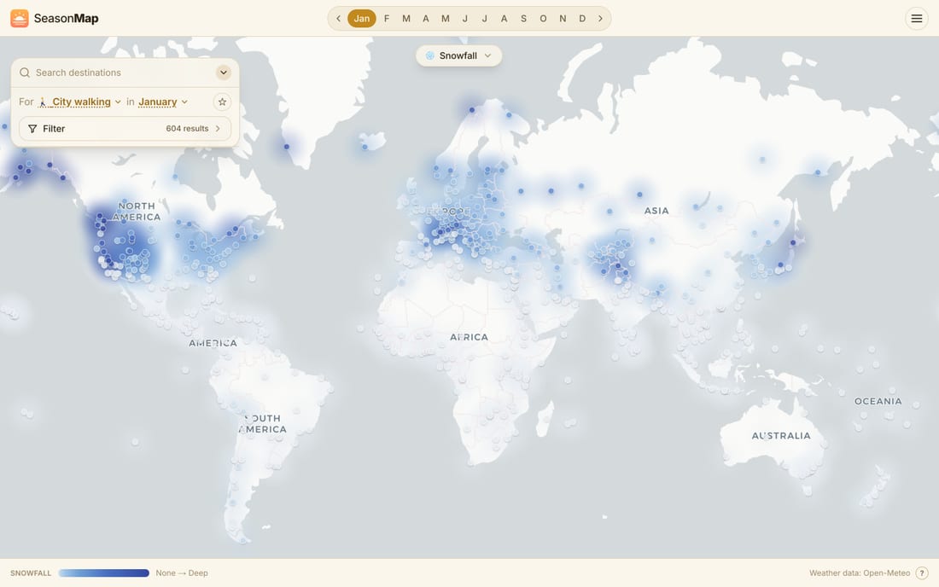Image resolution: width=939 pixels, height=587 pixels.
Task: Click Weather data: Open-Meteo attribution
Action: tap(860, 572)
